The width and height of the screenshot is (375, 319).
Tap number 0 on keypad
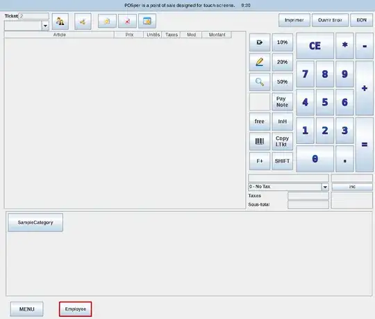[x=315, y=158]
